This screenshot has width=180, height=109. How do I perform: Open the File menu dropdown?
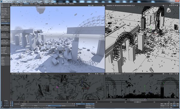click(x=5, y=4)
